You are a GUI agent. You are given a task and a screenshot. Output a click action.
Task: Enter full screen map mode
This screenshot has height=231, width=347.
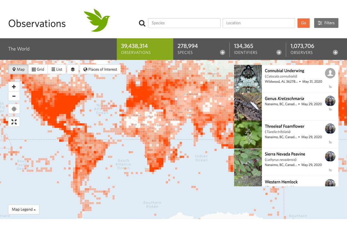[x=14, y=122]
